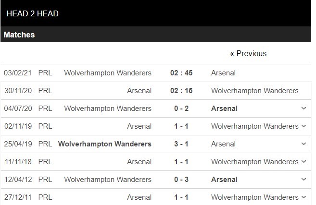Expand the 12/04/12 match chevron
Screen dimensions: 316x205
point(303,180)
